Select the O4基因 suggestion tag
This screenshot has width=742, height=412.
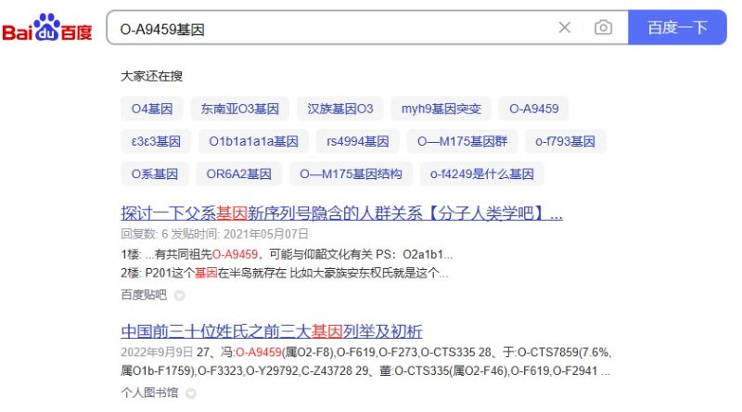click(152, 109)
